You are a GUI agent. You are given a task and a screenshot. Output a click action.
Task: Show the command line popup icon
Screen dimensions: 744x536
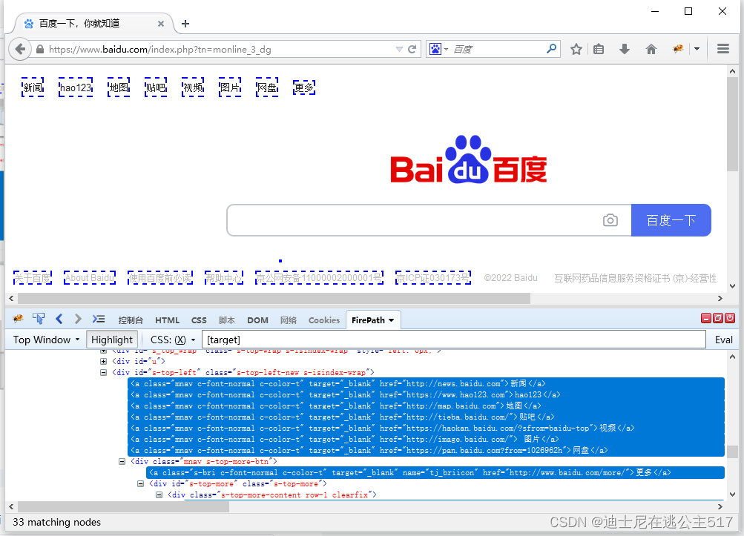pos(98,319)
